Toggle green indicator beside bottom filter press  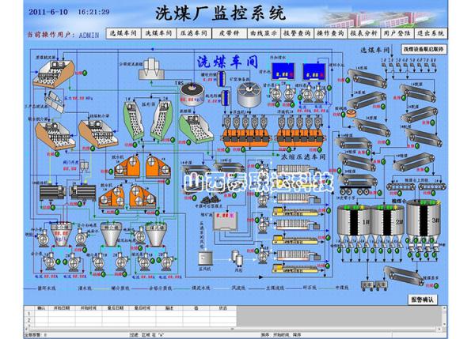(328, 266)
